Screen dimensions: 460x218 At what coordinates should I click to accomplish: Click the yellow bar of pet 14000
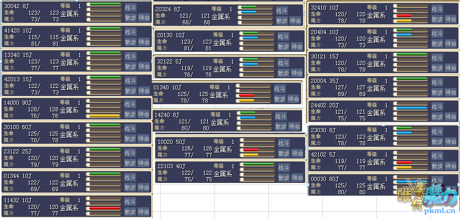tap(105, 115)
